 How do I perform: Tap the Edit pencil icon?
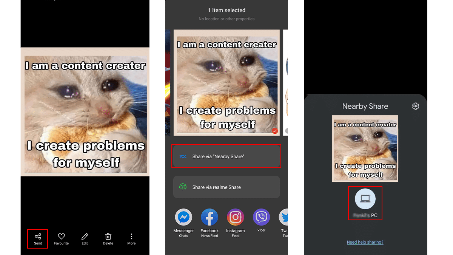(85, 237)
